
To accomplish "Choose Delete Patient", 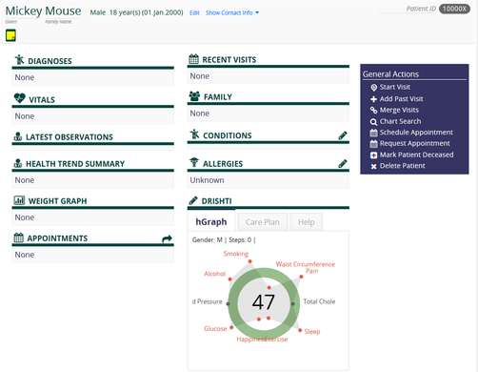I will (x=402, y=166).
